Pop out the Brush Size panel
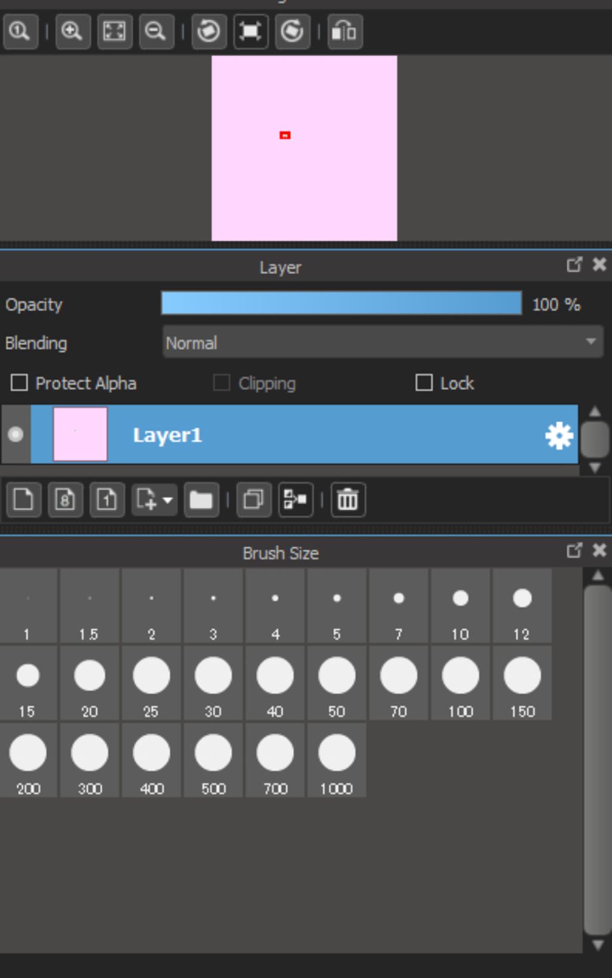 point(574,550)
